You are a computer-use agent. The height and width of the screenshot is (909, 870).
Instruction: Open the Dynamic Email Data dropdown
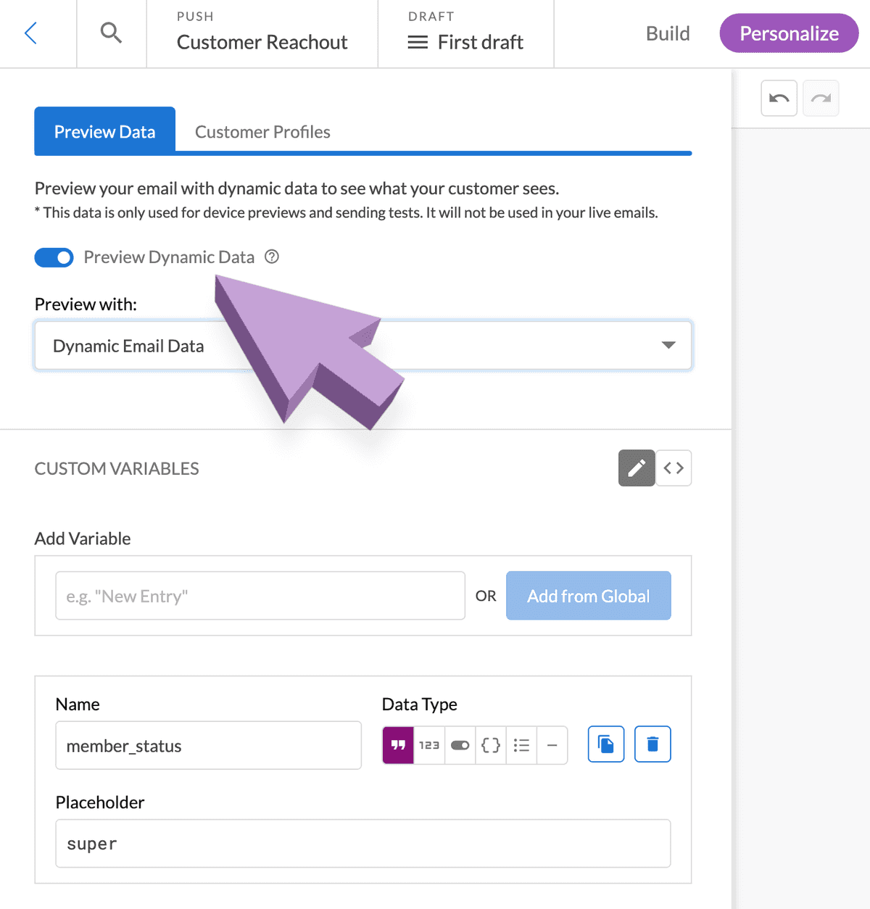363,345
